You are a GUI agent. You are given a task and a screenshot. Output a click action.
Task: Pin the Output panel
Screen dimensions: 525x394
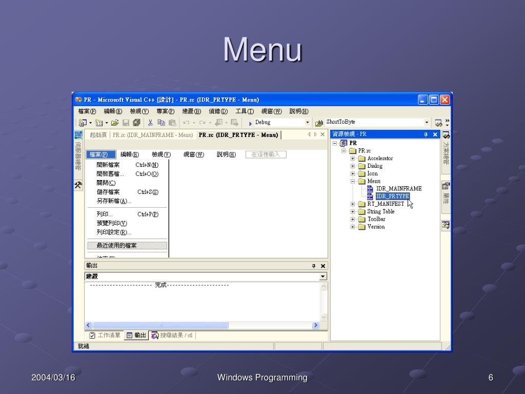coord(314,266)
